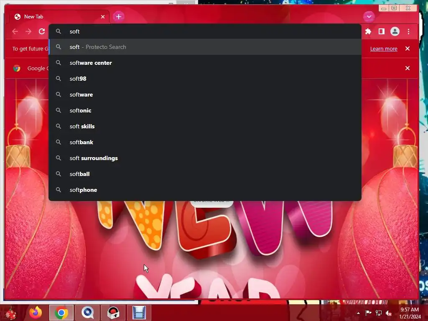
Task: Close the New Tab tab
Action: click(103, 17)
